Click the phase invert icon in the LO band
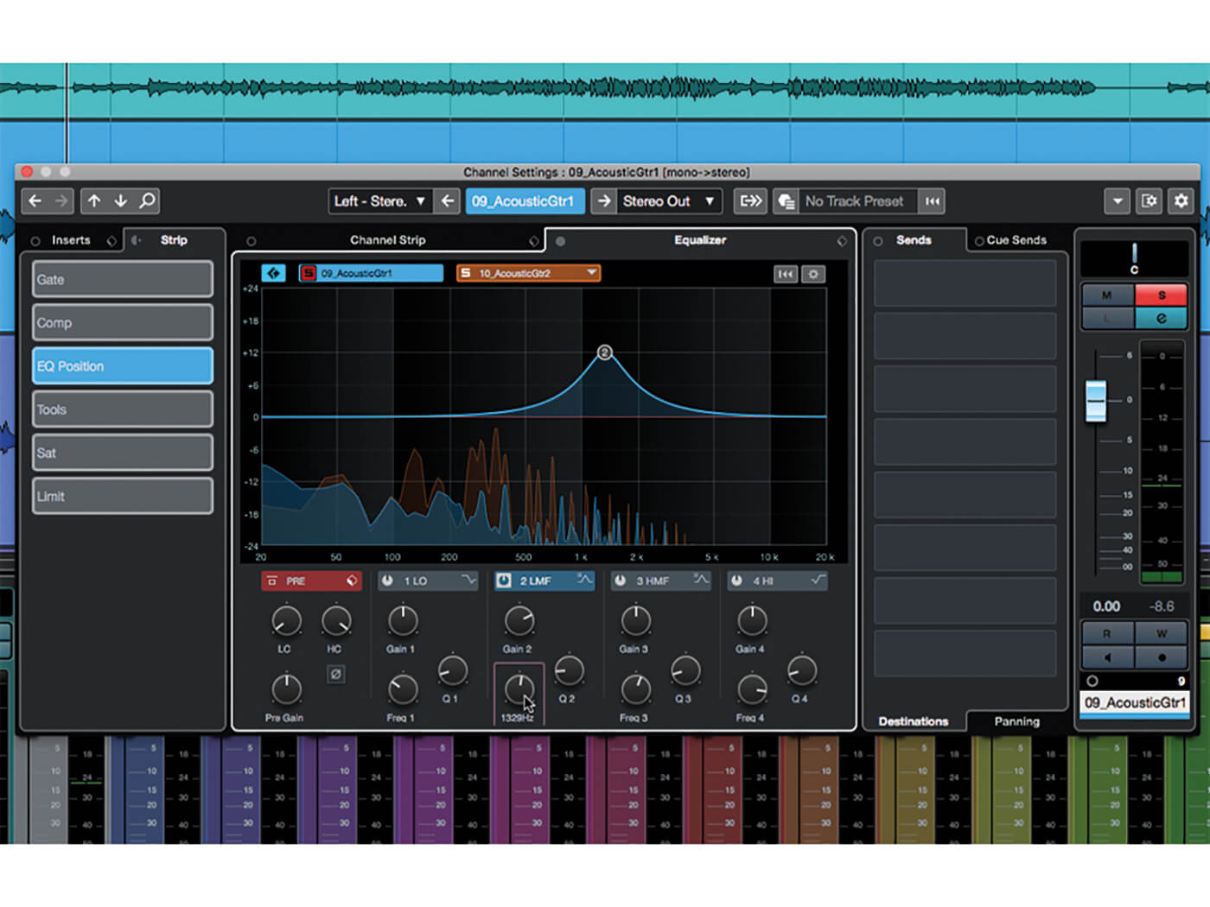 click(337, 675)
